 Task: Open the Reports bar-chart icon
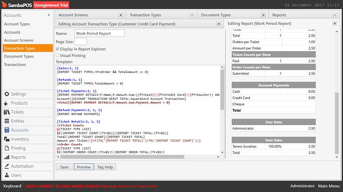point(7,157)
